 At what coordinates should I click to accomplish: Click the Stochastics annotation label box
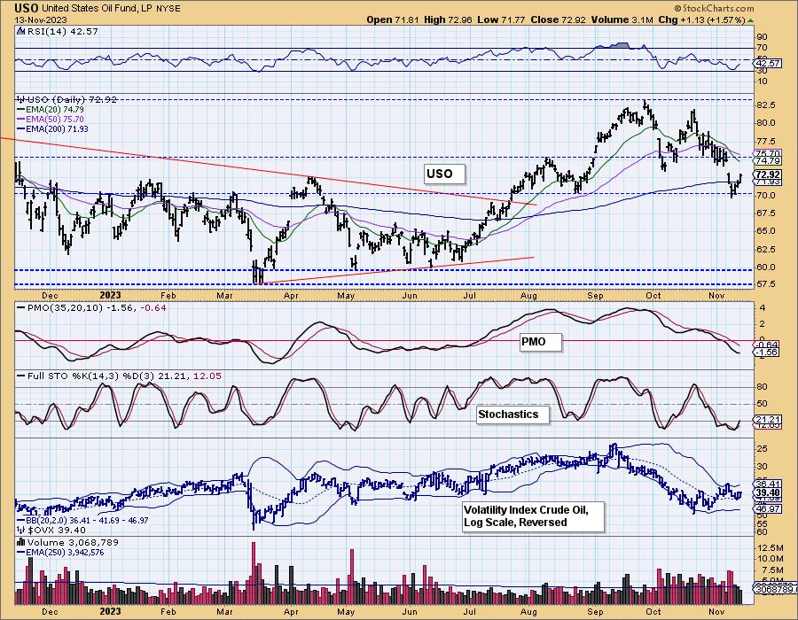tap(513, 415)
